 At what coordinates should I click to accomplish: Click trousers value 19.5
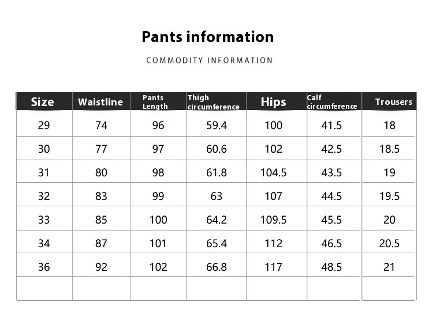[389, 196]
